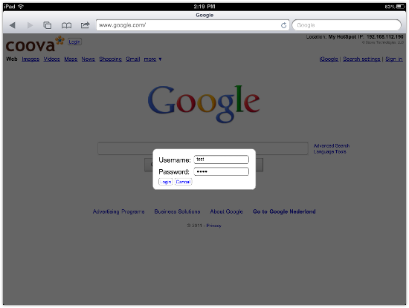
Task: Tap the share action icon
Action: click(85, 25)
